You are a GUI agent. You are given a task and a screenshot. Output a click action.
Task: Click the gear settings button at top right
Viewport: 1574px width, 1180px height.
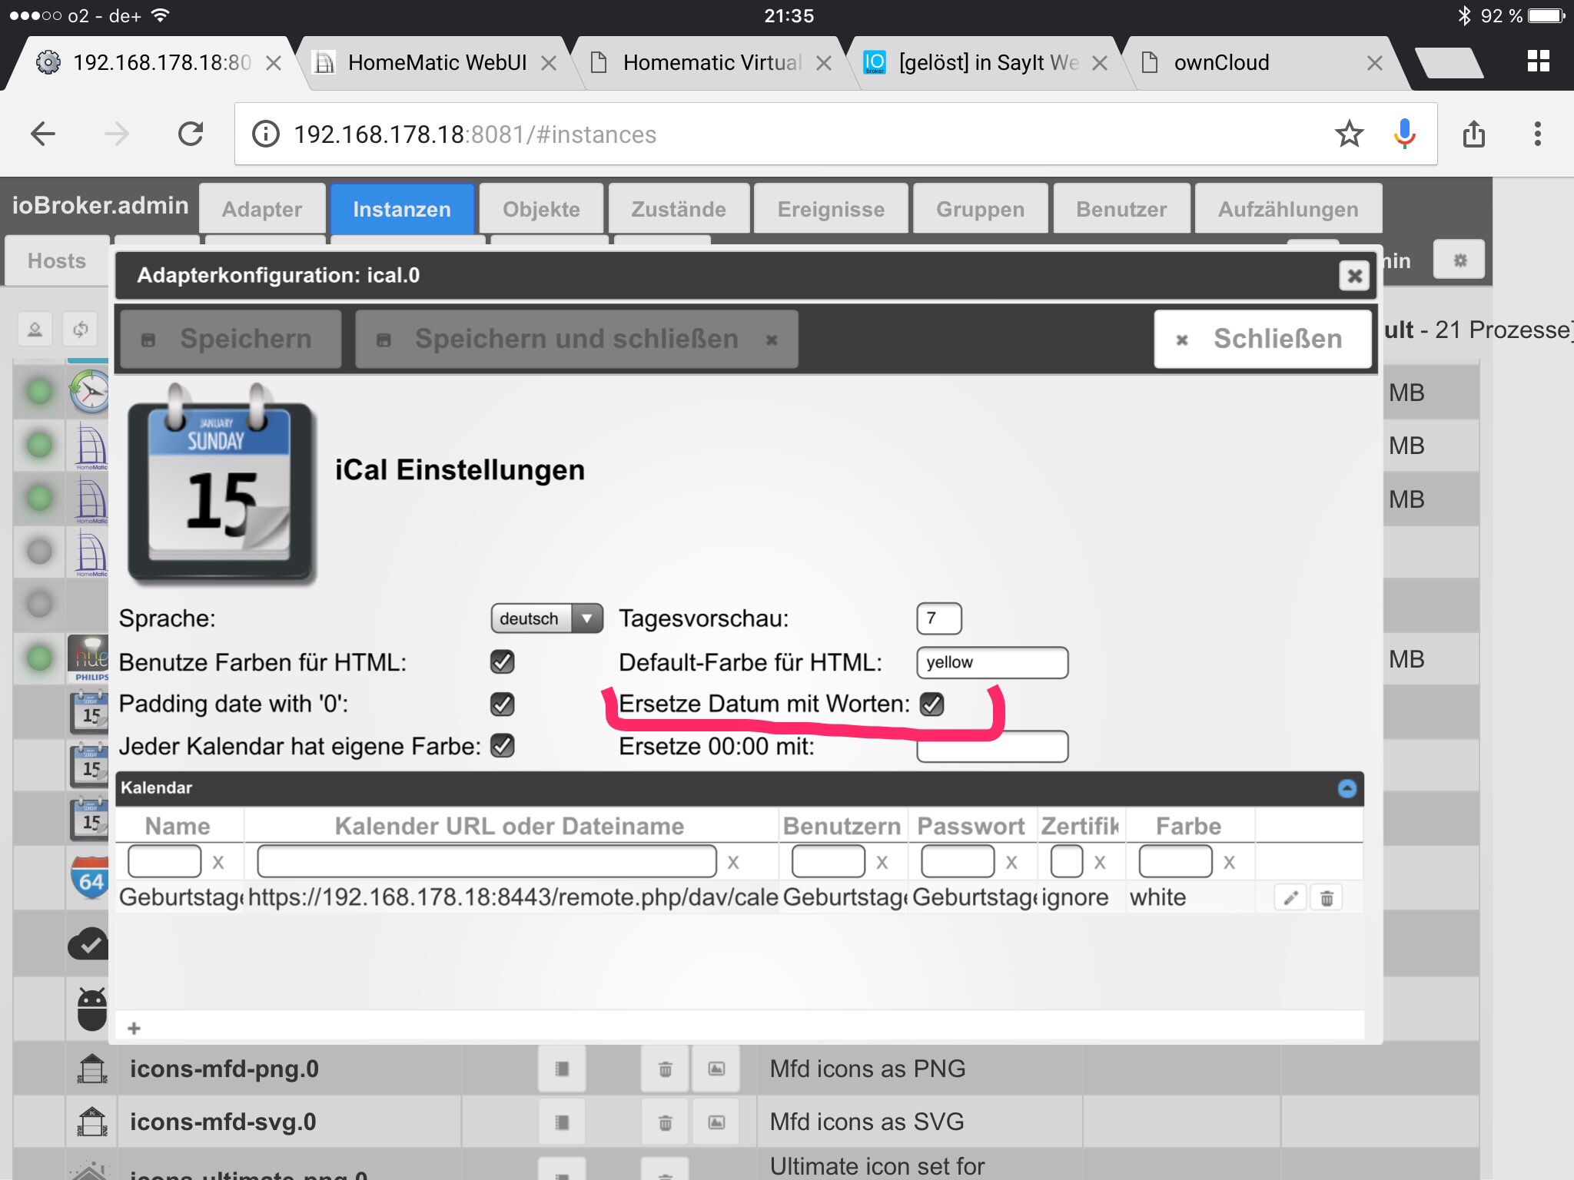point(1459,260)
